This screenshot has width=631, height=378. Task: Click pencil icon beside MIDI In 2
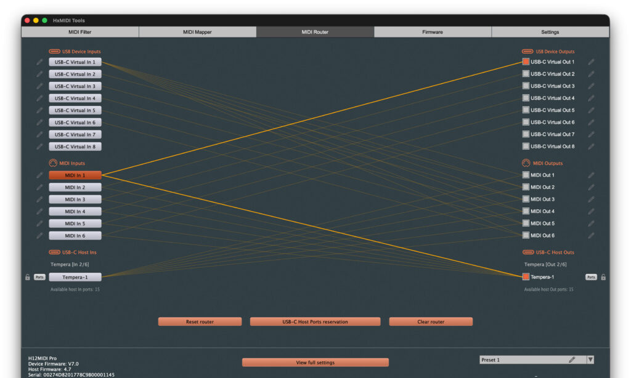(x=39, y=187)
